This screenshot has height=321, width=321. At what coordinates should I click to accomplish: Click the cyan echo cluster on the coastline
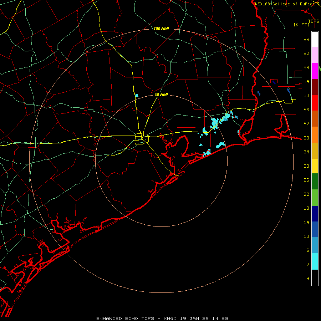pyautogui.click(x=207, y=153)
